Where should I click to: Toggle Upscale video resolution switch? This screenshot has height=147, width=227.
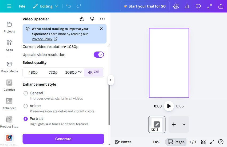tap(99, 55)
